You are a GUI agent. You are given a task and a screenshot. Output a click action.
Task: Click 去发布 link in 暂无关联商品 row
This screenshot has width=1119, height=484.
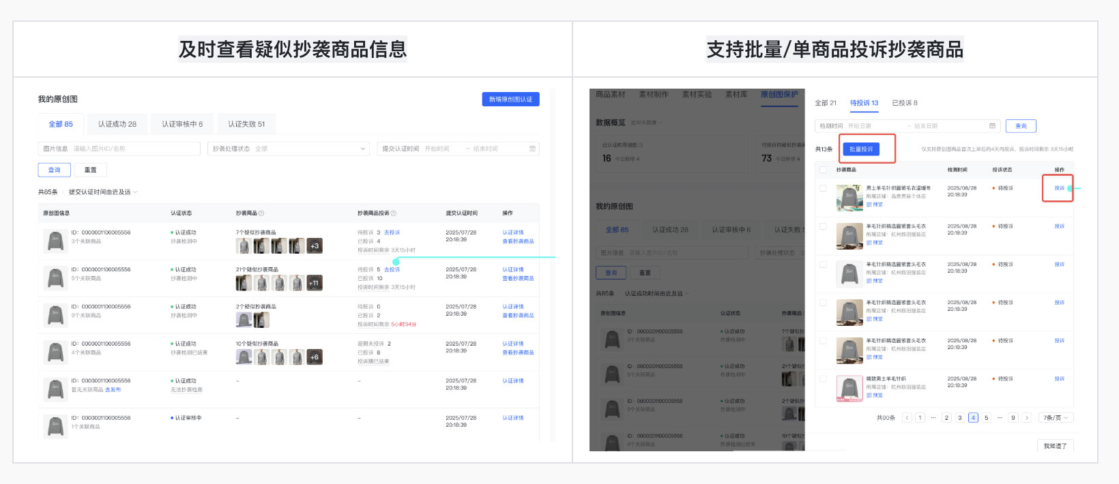click(114, 390)
